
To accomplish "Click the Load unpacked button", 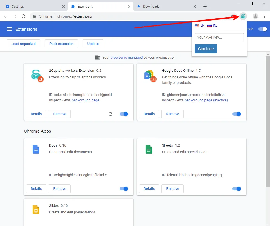I will 23,44.
